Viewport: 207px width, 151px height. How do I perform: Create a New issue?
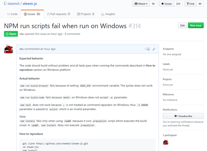pos(196,25)
